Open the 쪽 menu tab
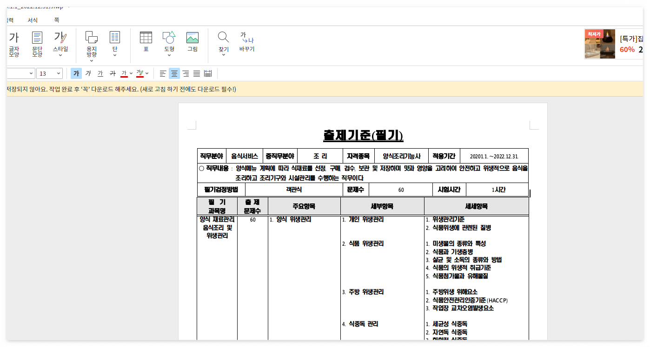Image resolution: width=650 pixels, height=347 pixels. point(57,20)
